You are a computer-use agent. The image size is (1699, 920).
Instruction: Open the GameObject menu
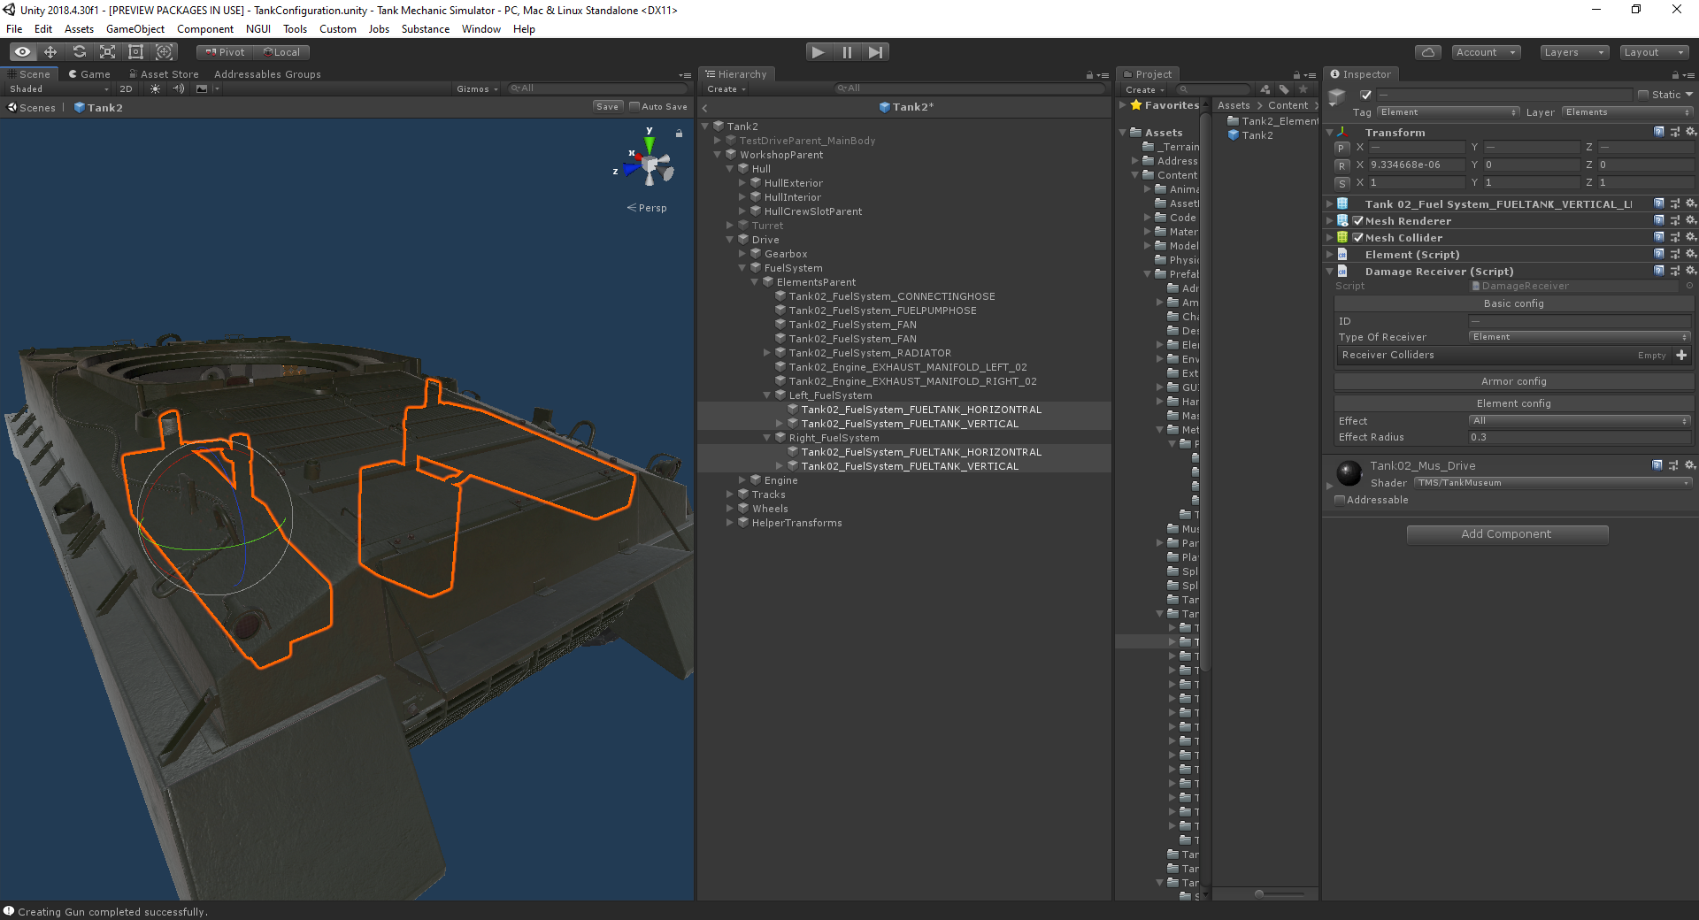point(135,29)
